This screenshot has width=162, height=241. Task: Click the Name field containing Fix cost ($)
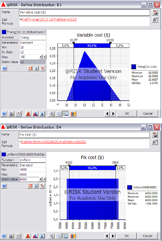pyautogui.click(x=84, y=135)
